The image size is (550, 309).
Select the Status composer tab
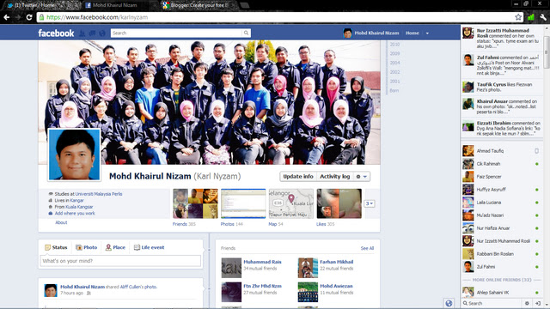click(x=56, y=247)
